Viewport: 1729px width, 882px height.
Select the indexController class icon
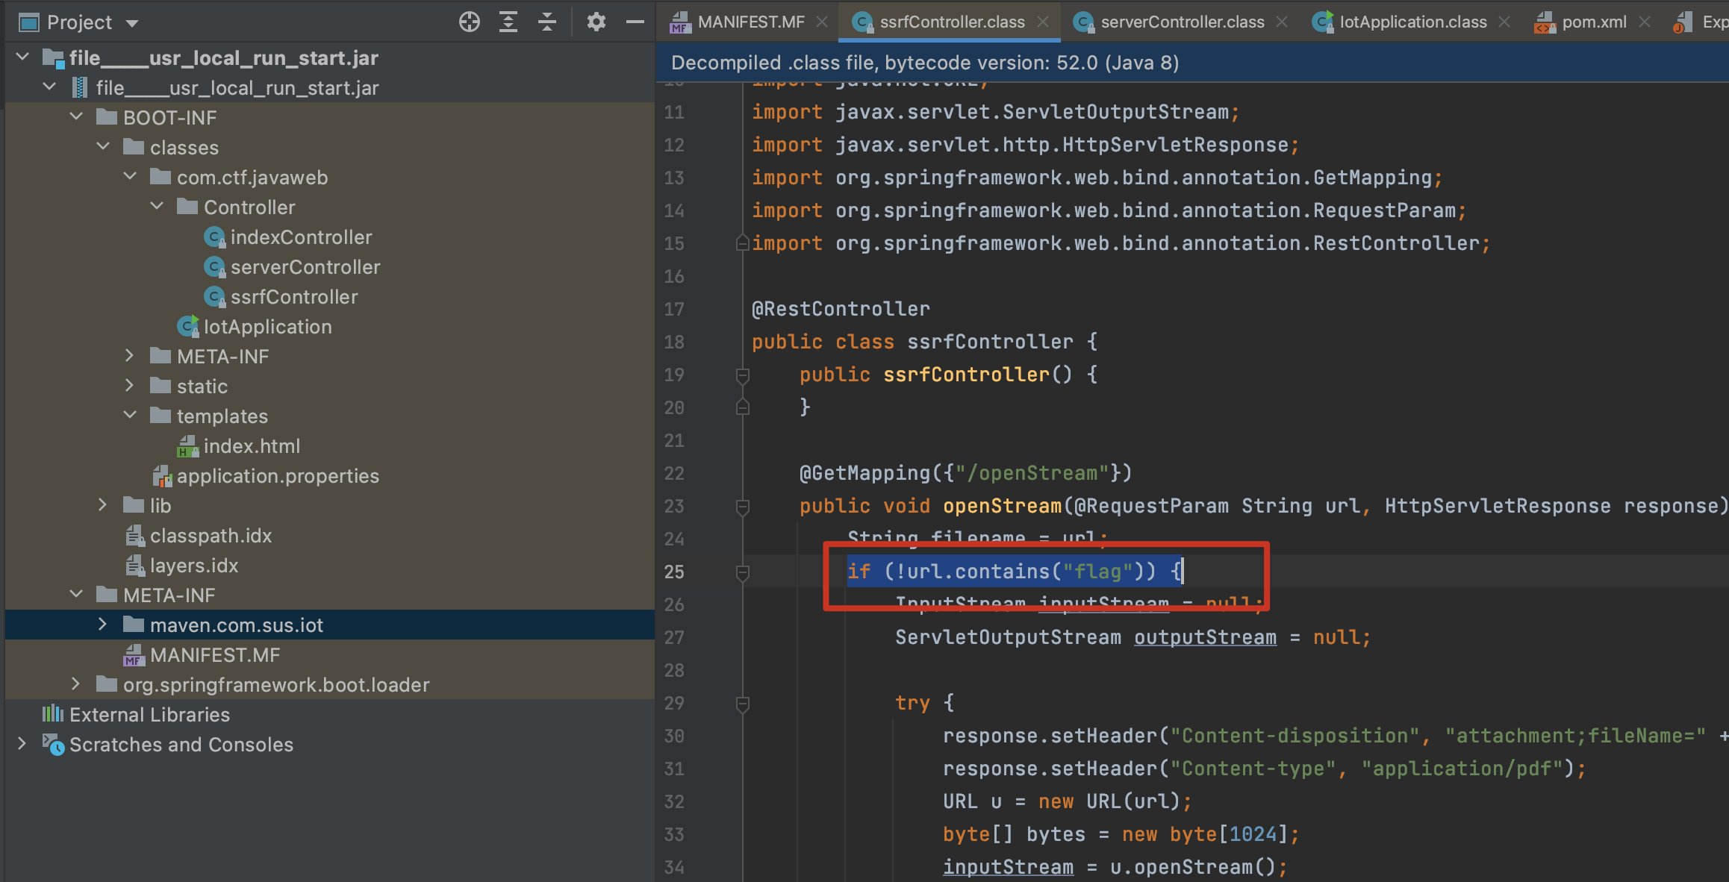click(214, 237)
